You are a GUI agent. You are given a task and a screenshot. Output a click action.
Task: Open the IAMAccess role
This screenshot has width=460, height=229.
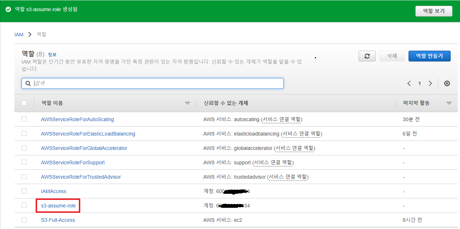tap(54, 191)
